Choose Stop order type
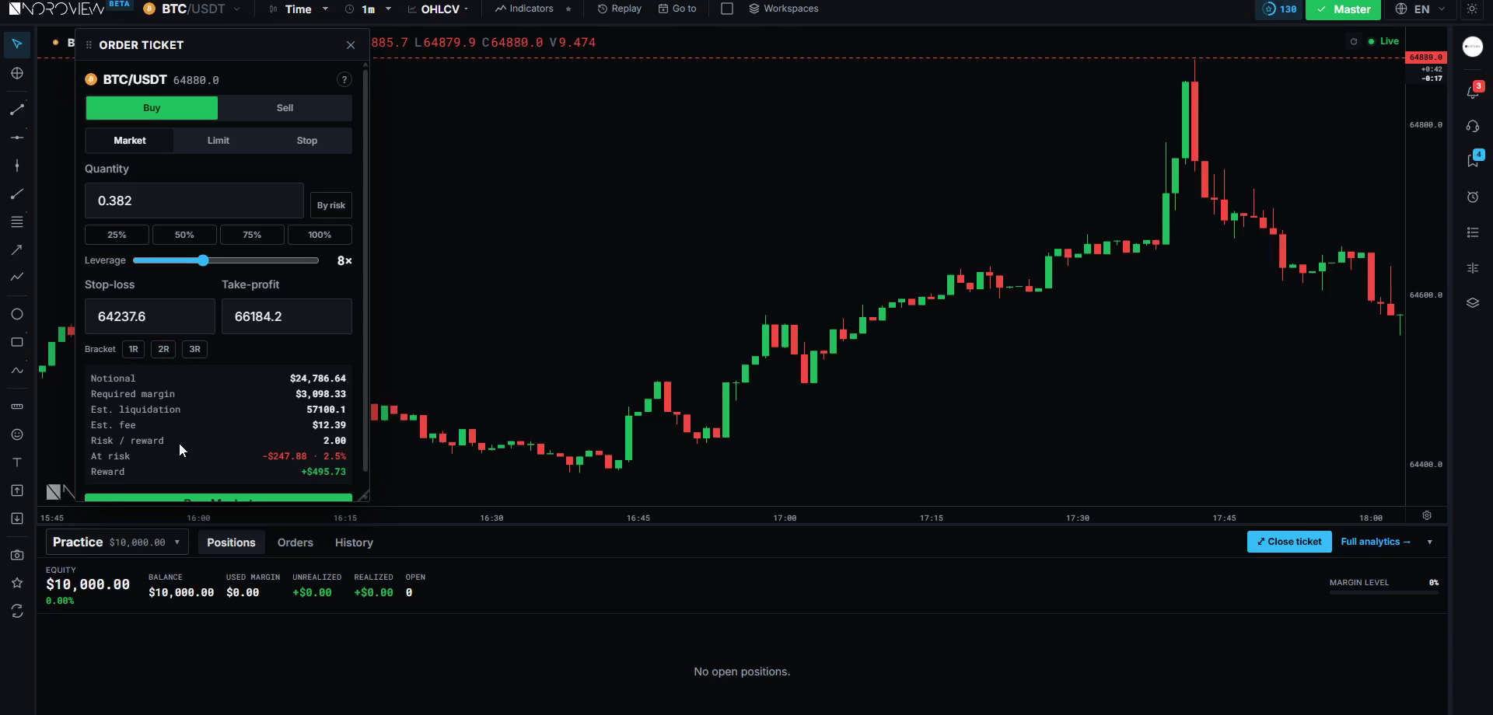 307,141
